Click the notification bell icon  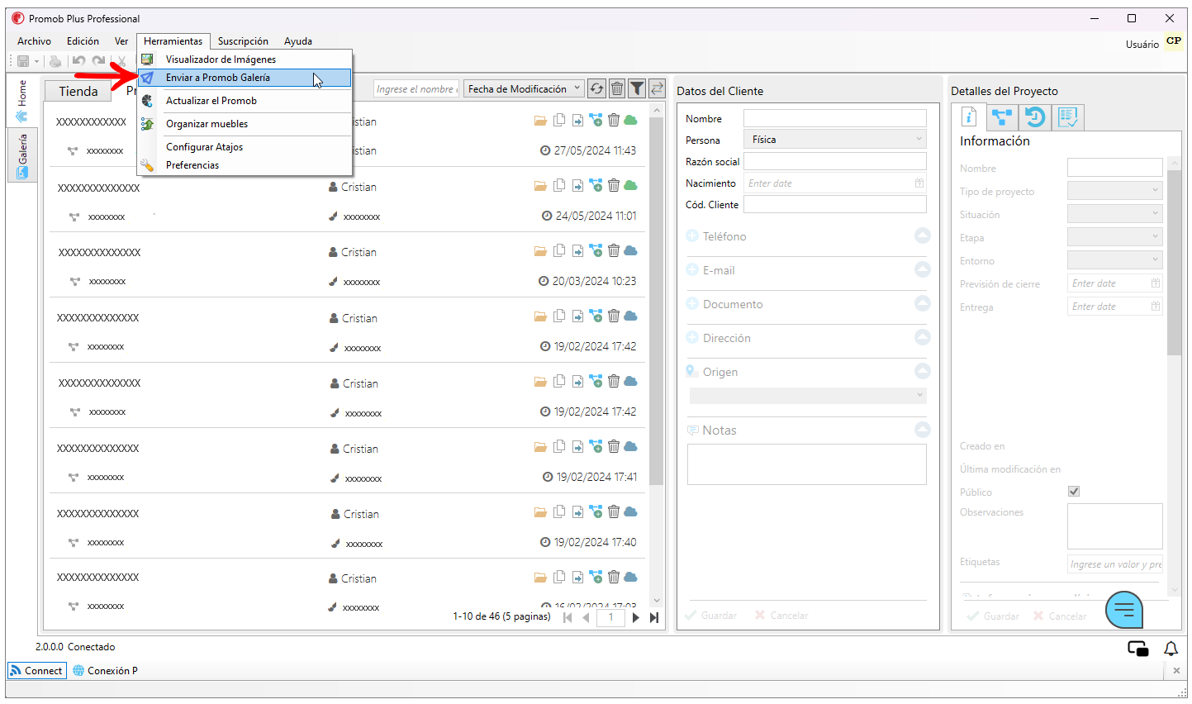pos(1171,649)
